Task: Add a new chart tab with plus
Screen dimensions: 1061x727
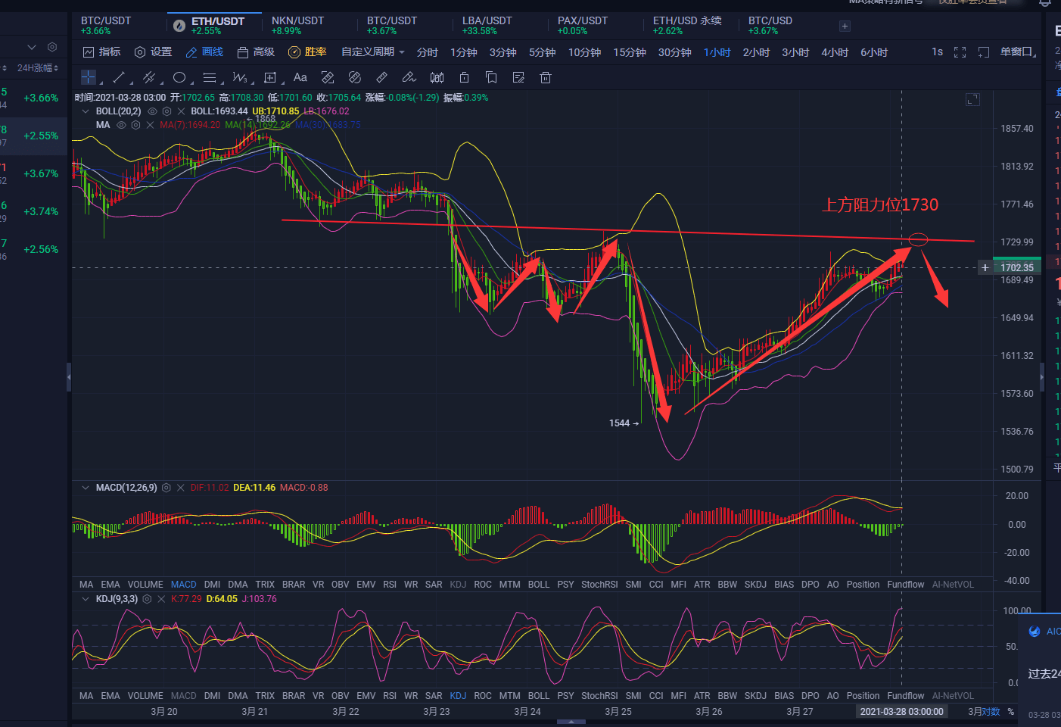Action: tap(845, 27)
